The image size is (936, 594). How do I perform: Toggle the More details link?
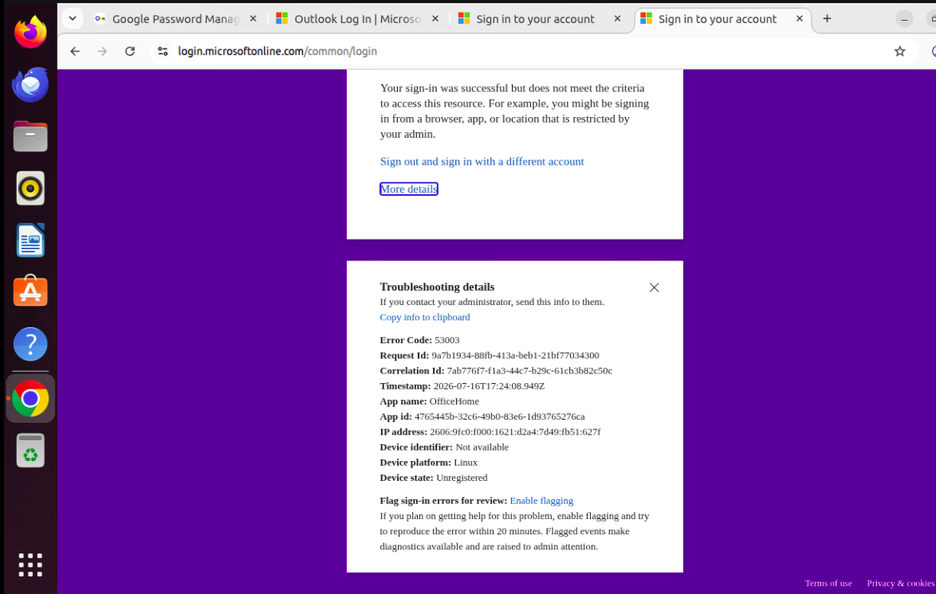tap(409, 189)
